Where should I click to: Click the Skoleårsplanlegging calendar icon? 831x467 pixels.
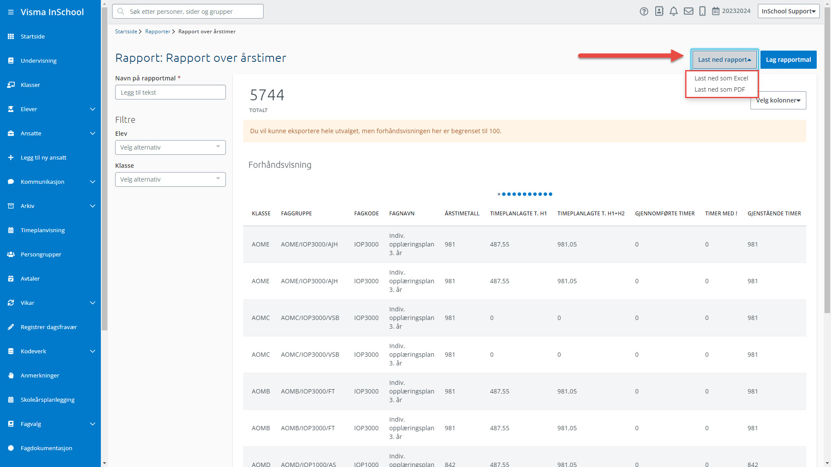(x=11, y=400)
